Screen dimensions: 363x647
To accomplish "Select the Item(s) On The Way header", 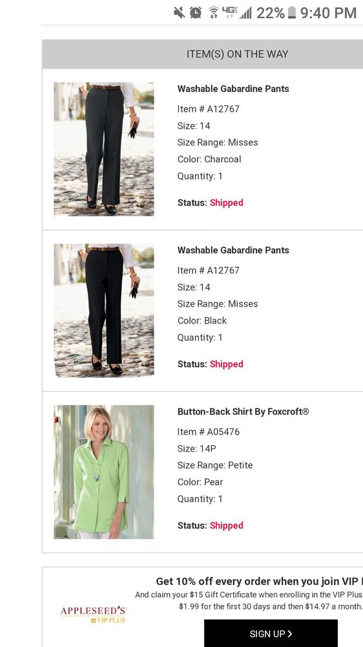I will click(202, 54).
